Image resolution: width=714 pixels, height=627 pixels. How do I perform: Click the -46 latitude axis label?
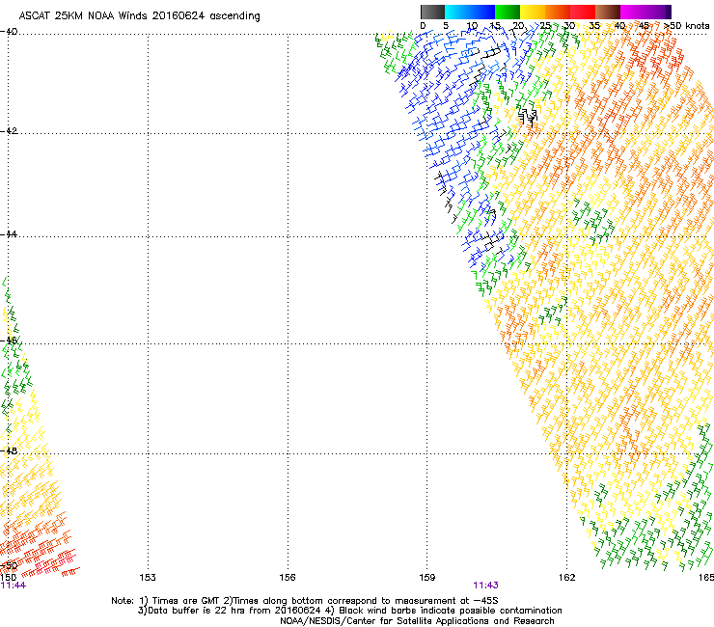point(9,341)
